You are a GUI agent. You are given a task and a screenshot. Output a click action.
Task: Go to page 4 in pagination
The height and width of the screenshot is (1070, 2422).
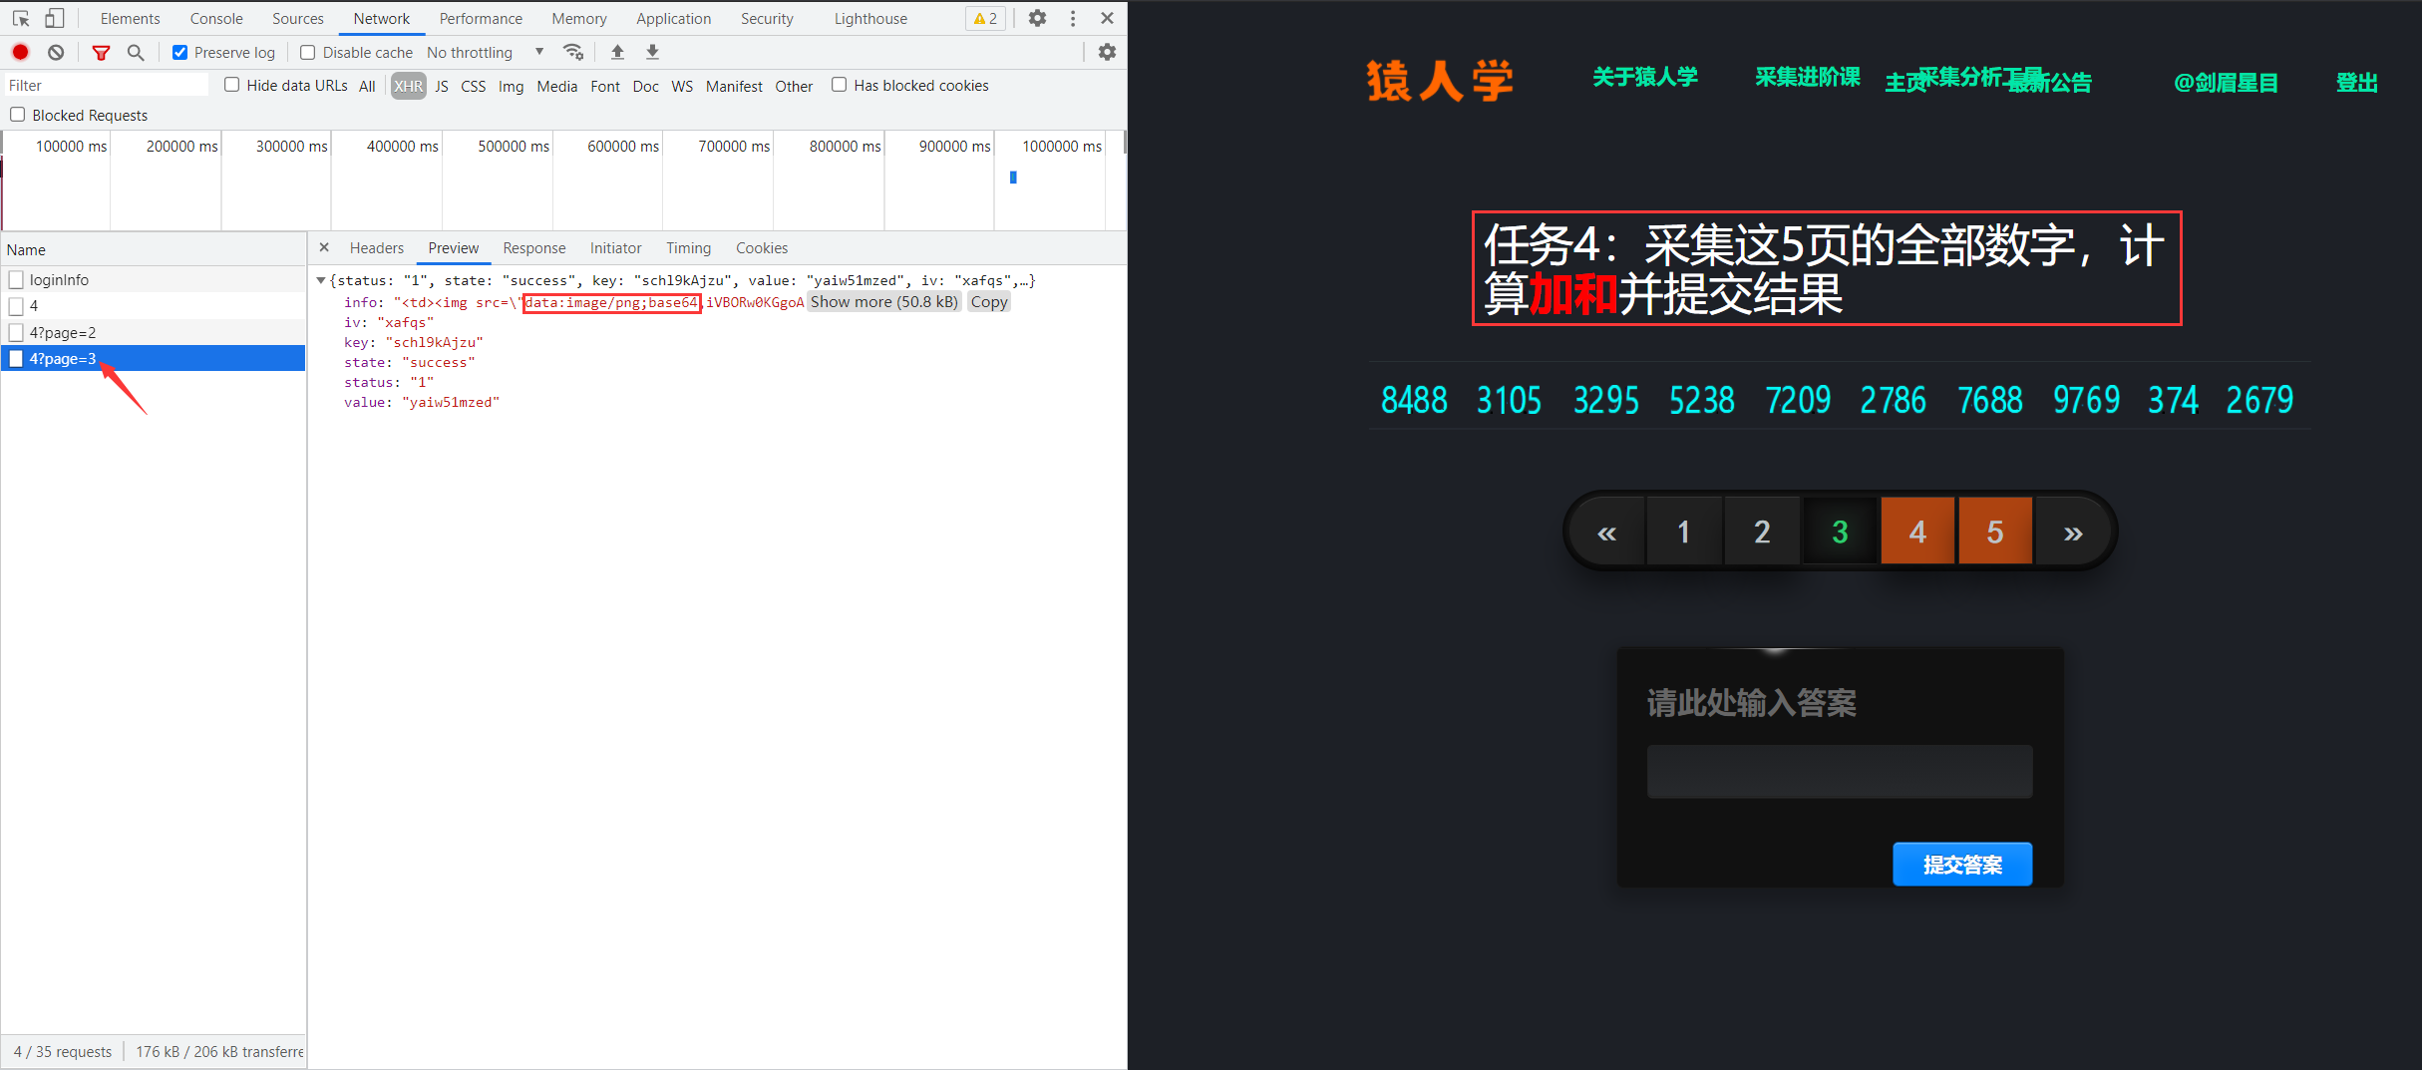[x=1916, y=532]
